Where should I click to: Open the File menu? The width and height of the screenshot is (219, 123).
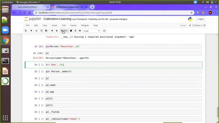click(28, 25)
